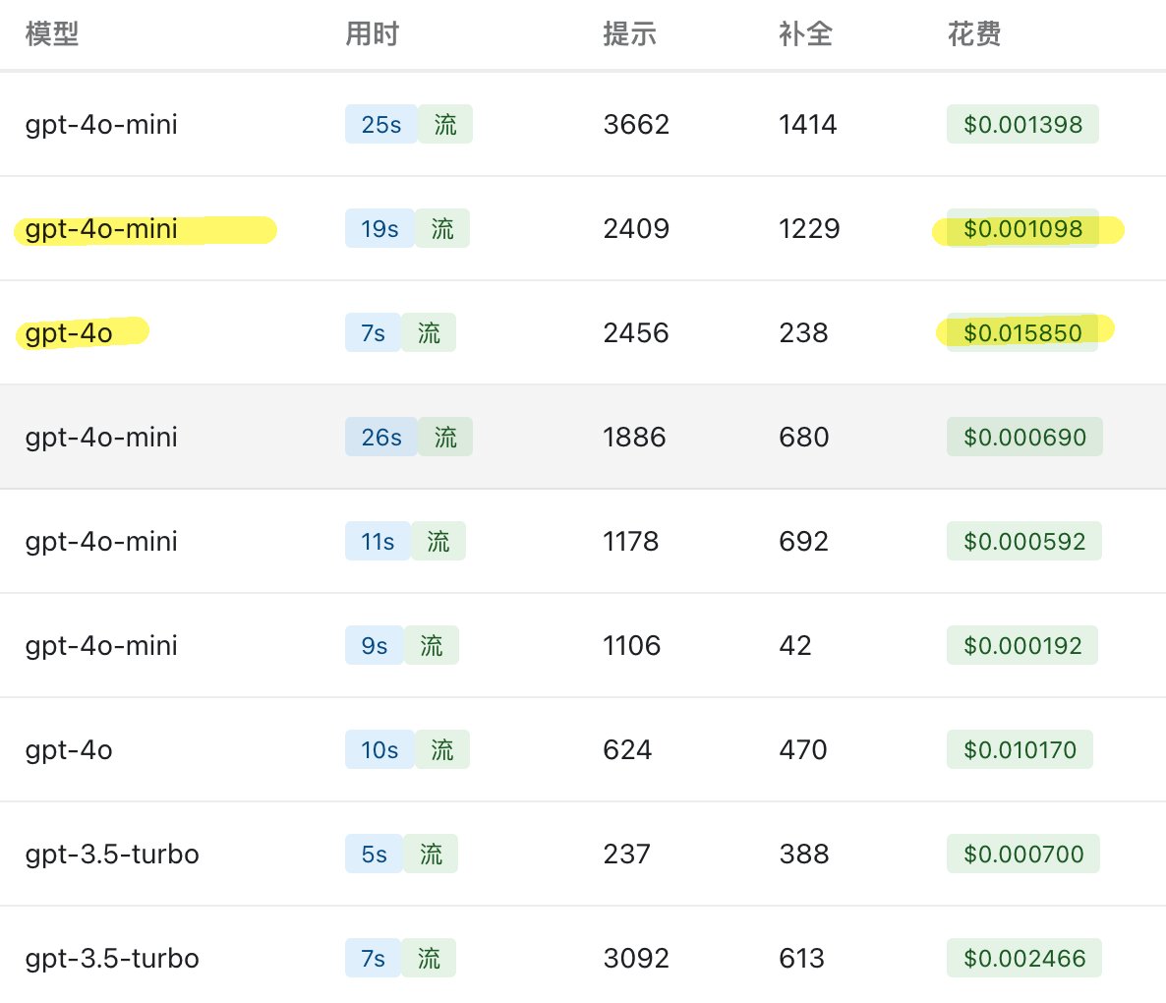Click the 流 tag next to 5s
The width and height of the screenshot is (1166, 1003).
[x=431, y=853]
